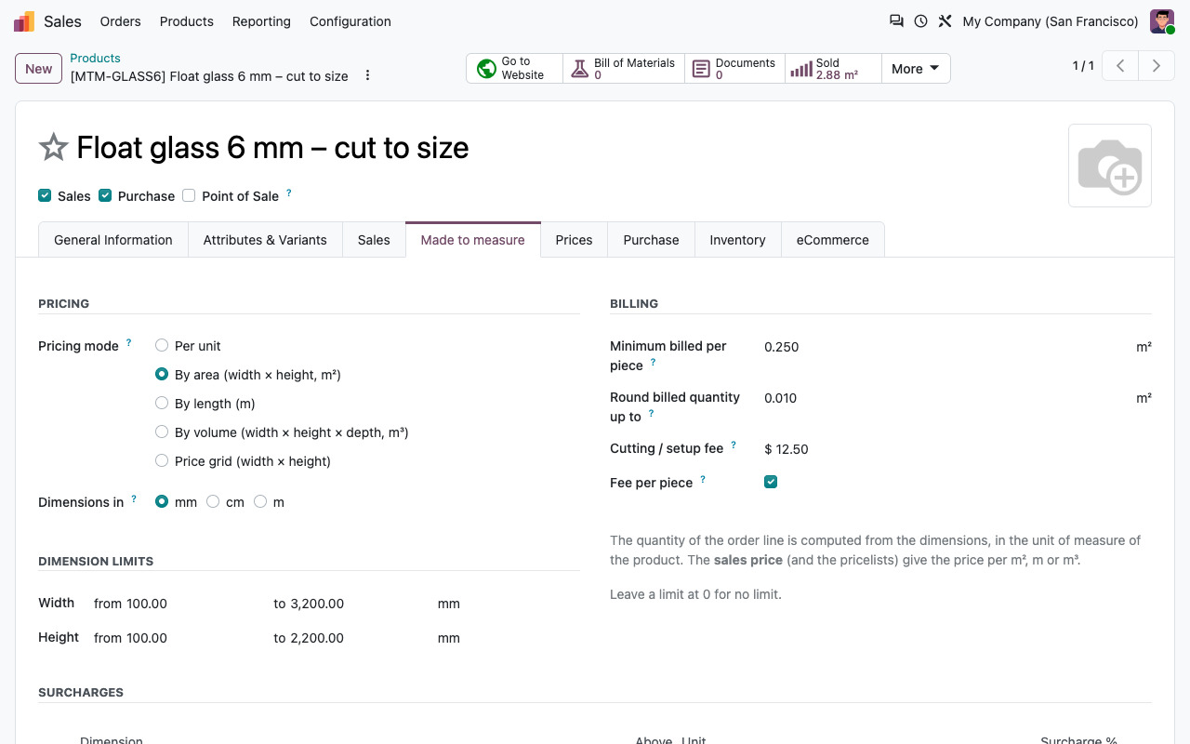This screenshot has width=1190, height=744.
Task: Expand the More dropdown
Action: [916, 69]
